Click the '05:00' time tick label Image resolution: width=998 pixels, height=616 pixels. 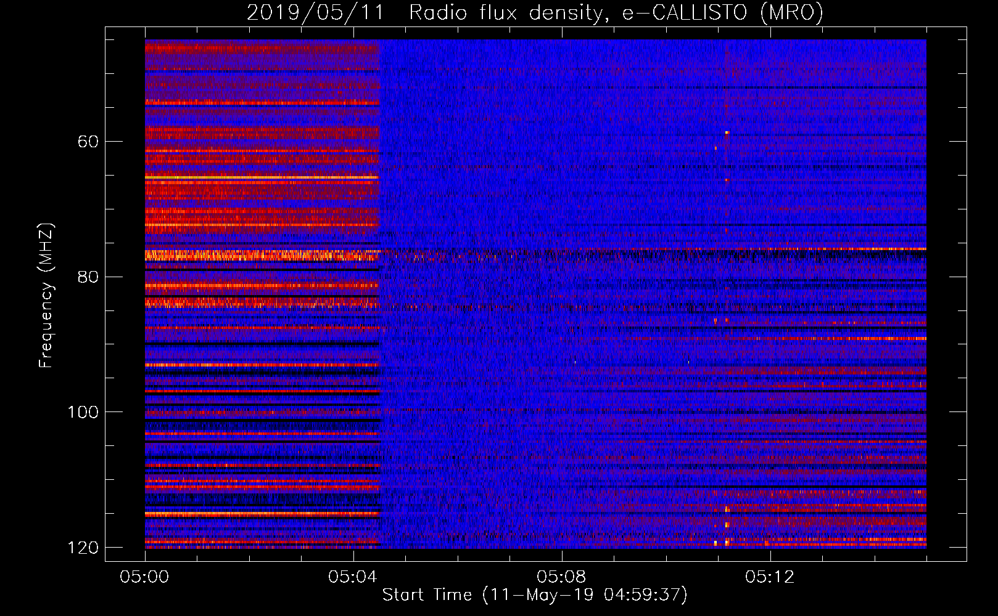coord(144,577)
